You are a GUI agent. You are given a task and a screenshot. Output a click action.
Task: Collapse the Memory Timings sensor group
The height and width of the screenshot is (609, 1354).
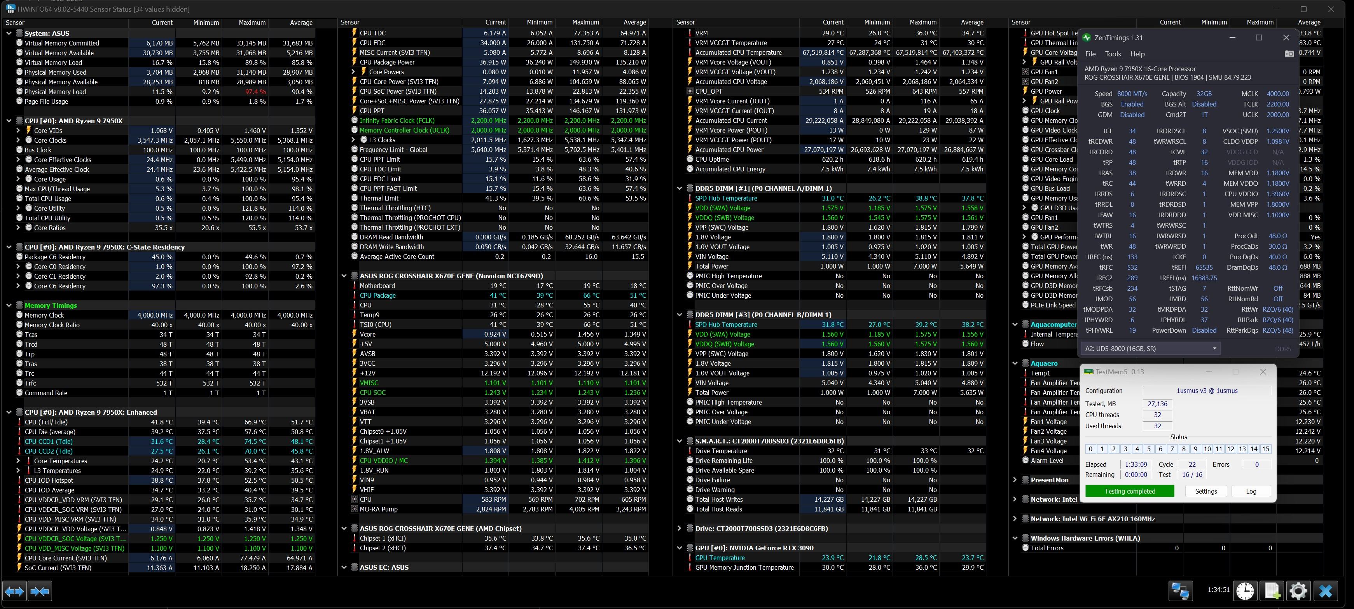pos(9,305)
